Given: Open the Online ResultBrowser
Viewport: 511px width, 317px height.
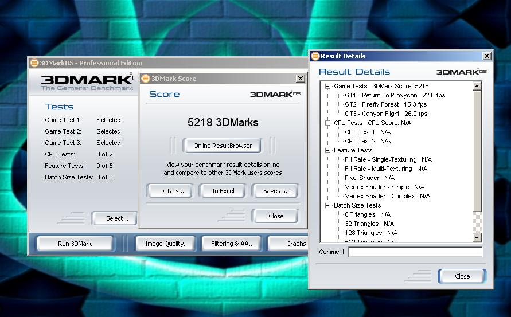Looking at the screenshot, I should coord(223,146).
